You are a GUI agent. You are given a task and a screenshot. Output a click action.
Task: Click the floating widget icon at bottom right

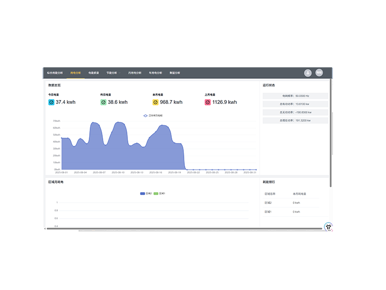(x=328, y=226)
